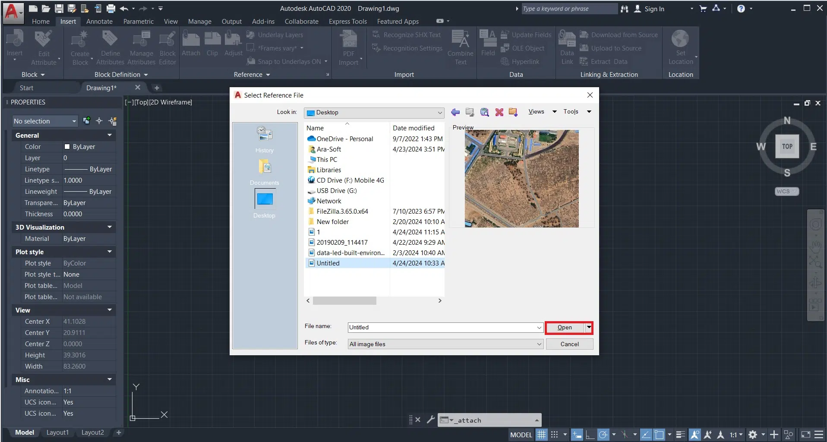Image resolution: width=827 pixels, height=442 pixels.
Task: Toggle the drawing grid display in status bar
Action: [x=542, y=435]
